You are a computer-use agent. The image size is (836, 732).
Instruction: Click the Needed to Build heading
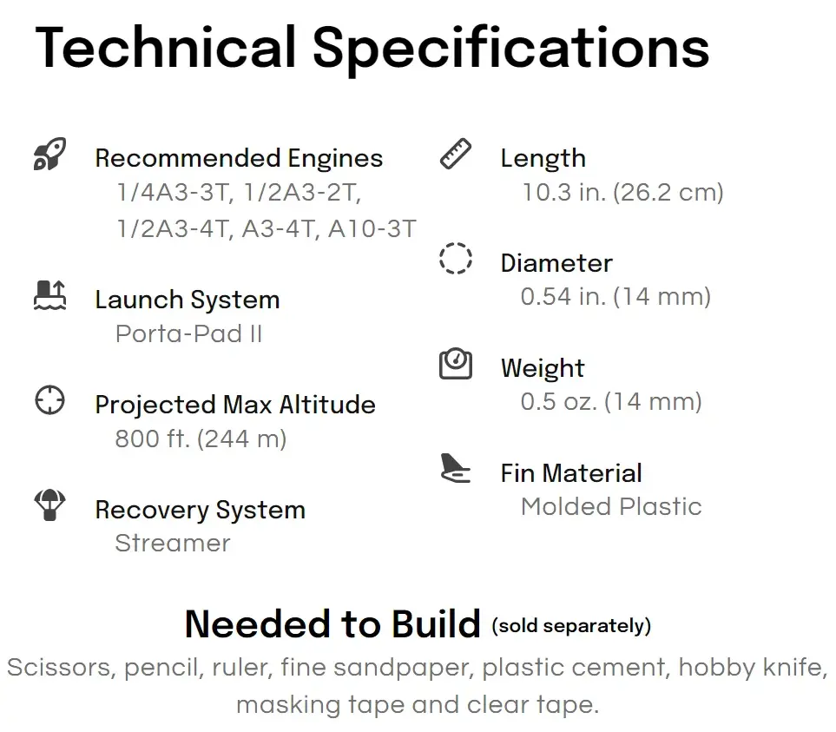332,624
